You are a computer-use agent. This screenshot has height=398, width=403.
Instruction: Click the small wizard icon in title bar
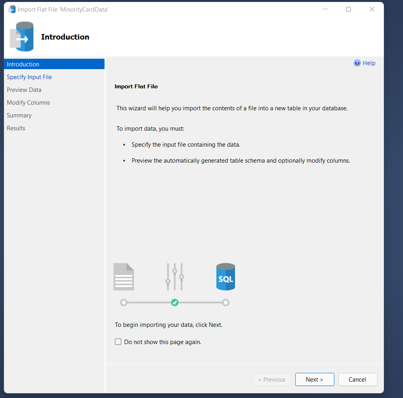12,9
